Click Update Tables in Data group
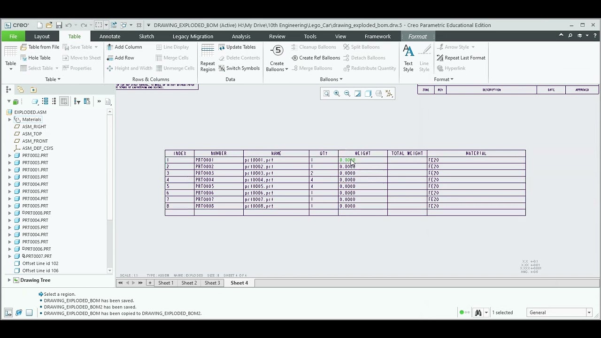The height and width of the screenshot is (338, 601). [x=237, y=47]
